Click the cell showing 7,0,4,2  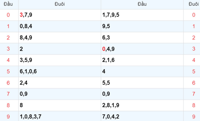click(142, 116)
